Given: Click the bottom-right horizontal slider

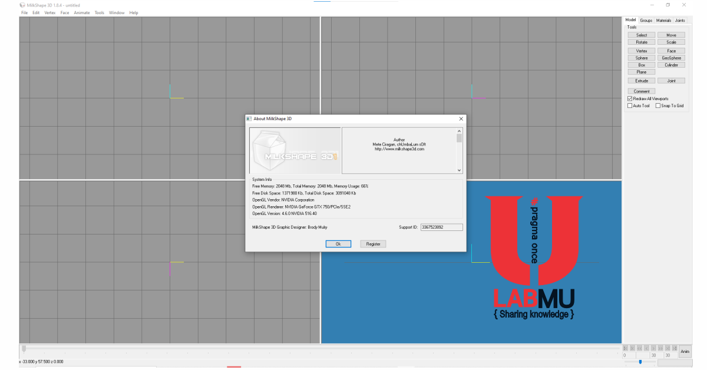Looking at the screenshot, I should (640, 362).
